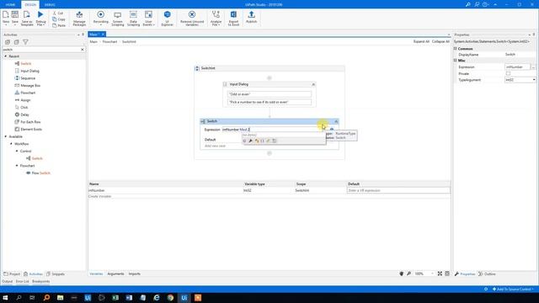Open Manage Packages
The height and width of the screenshot is (303, 539).
coord(79,18)
